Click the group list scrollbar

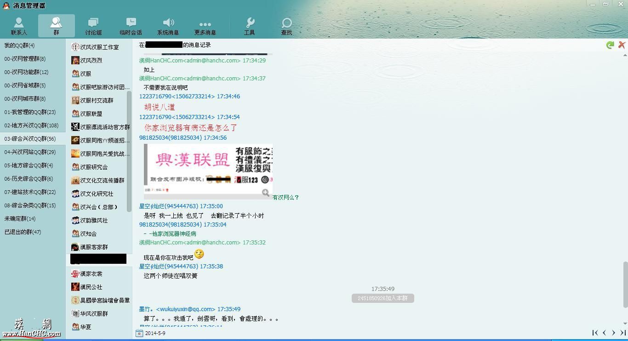pos(129,151)
